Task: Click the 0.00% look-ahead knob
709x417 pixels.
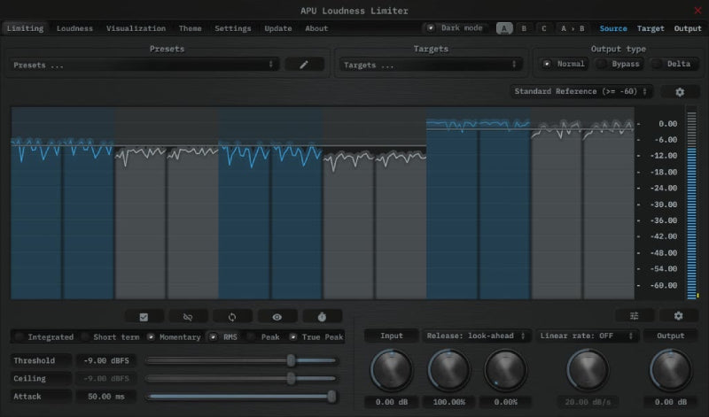Action: point(505,370)
